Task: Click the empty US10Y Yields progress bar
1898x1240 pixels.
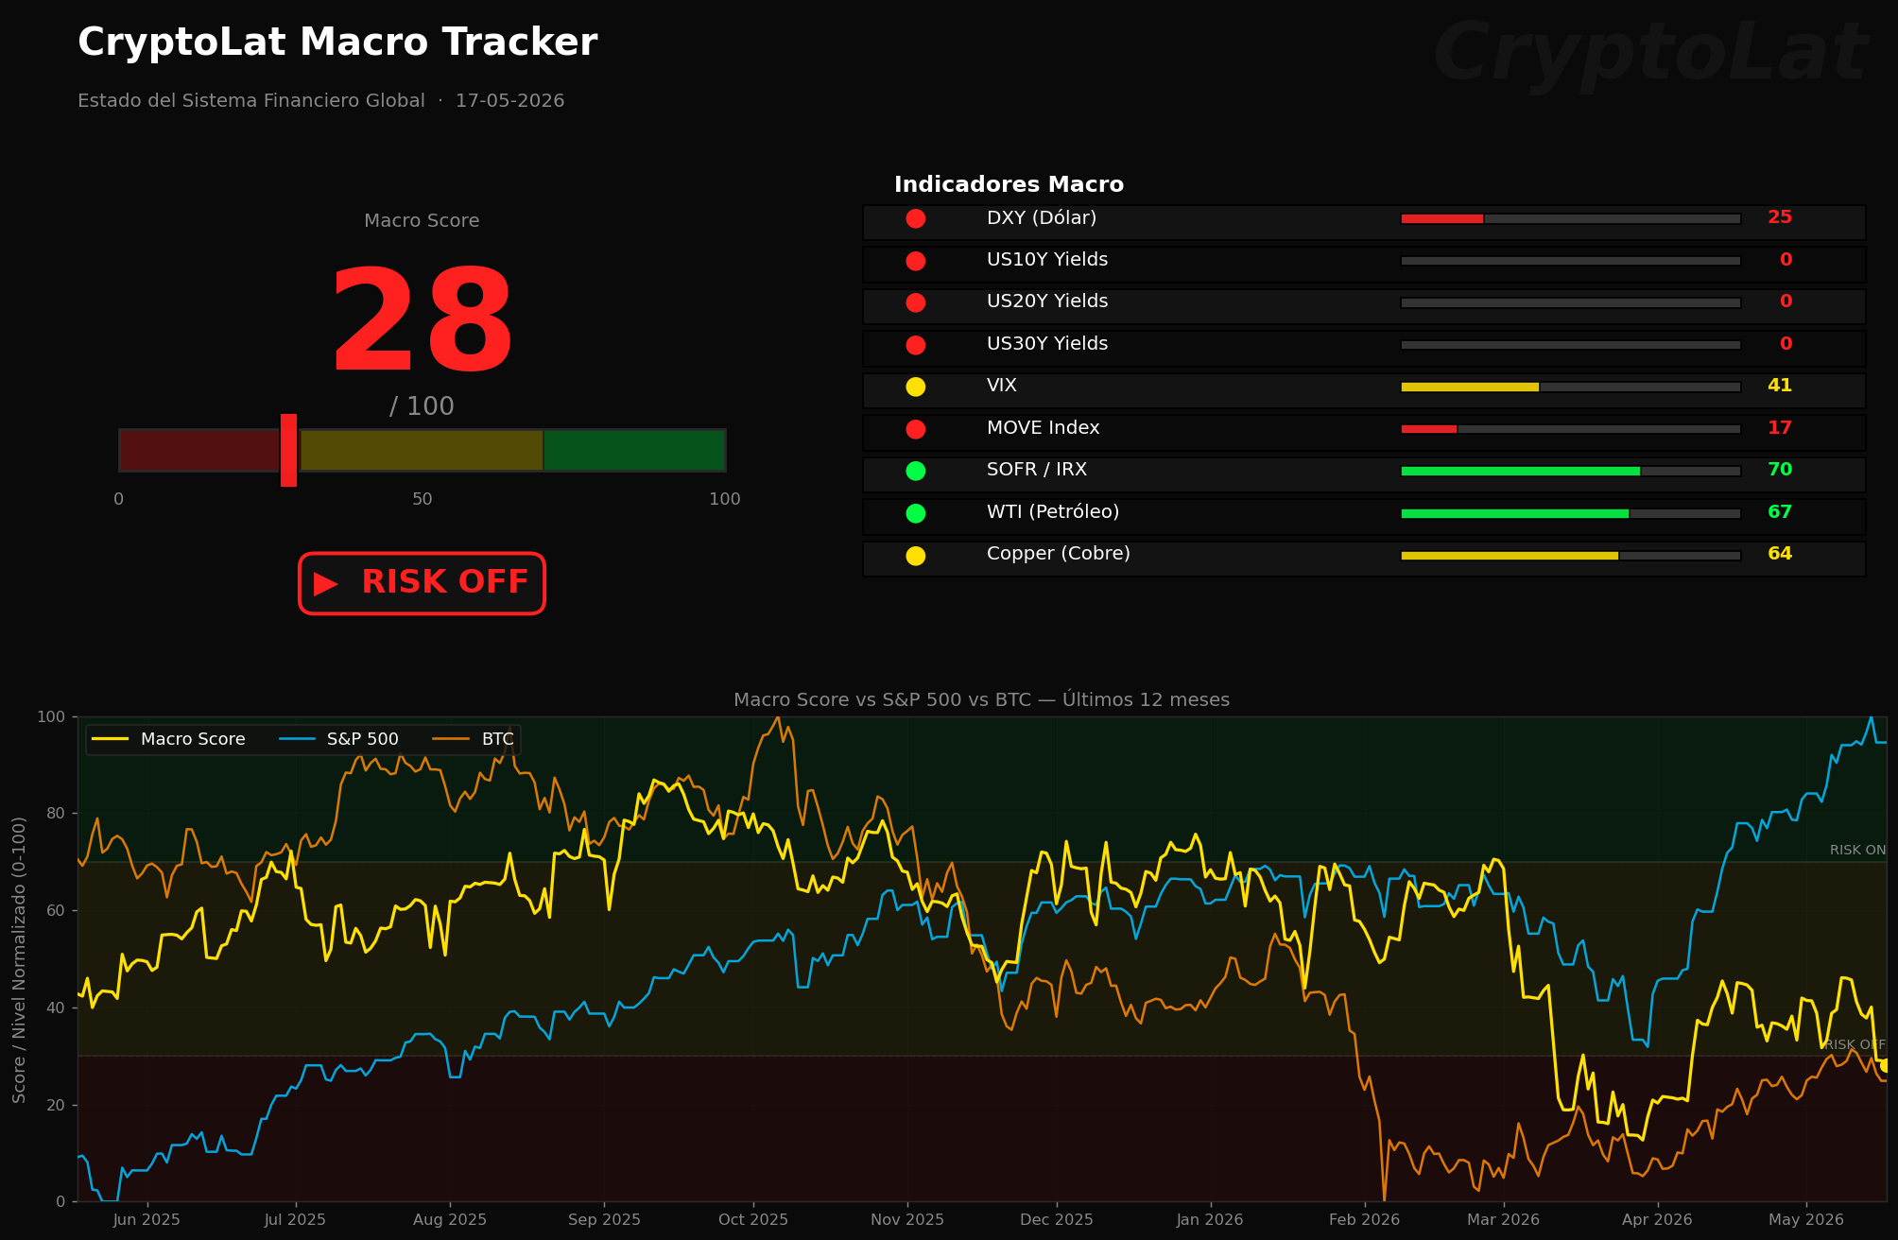Action: tap(1570, 261)
